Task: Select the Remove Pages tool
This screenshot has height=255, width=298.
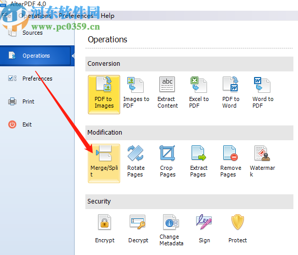Action: tap(231, 161)
